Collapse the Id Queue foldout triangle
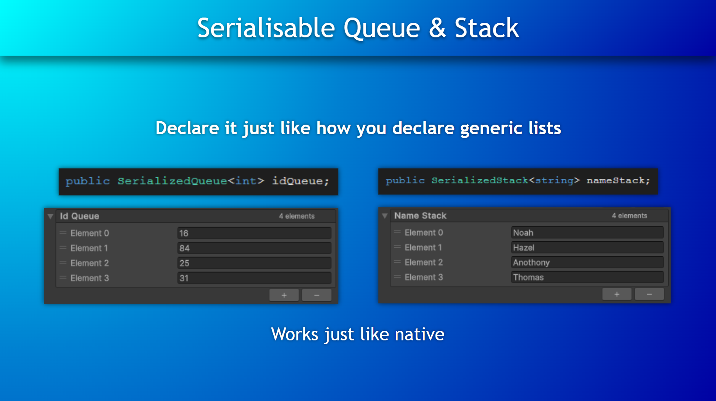 click(x=50, y=216)
